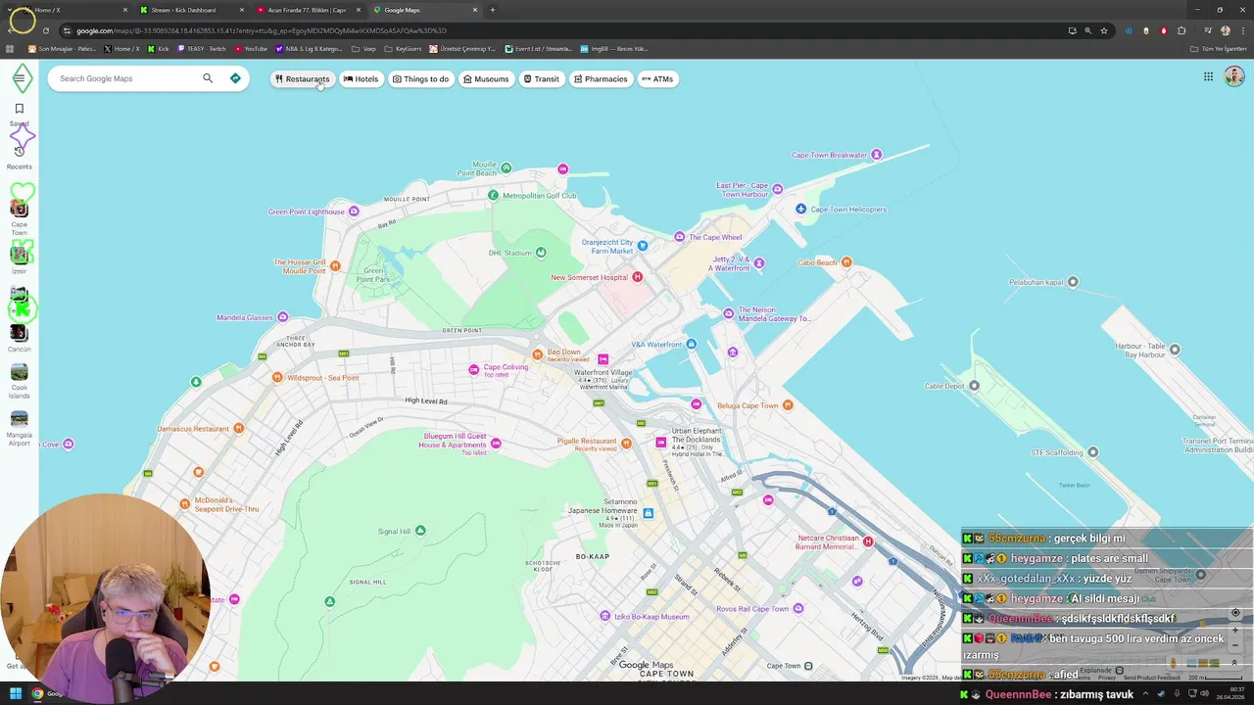
Task: Open the YouTube bookmark in bookmarks bar
Action: pos(251,48)
